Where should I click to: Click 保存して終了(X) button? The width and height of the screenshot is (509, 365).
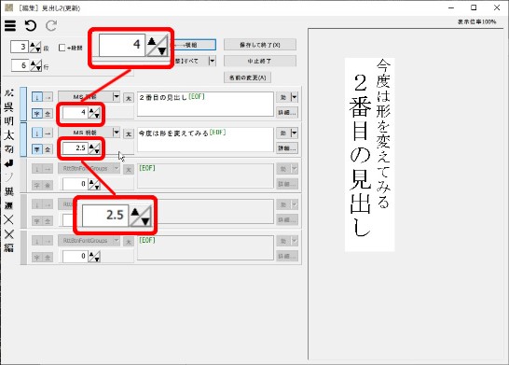(260, 45)
